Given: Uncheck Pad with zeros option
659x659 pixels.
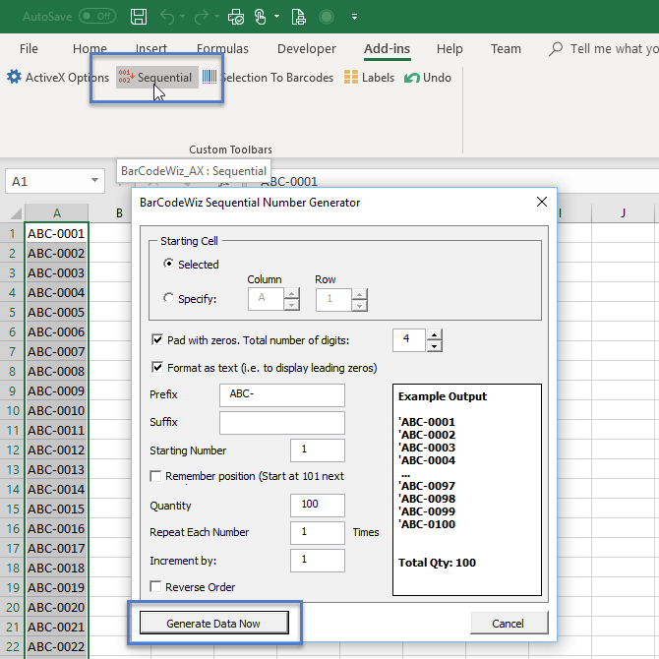Looking at the screenshot, I should pos(157,340).
